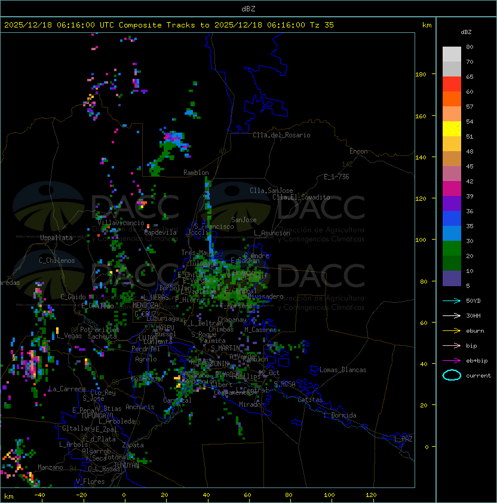Screen dimensions: 497x503
Task: Click the Manzano location label
Action: pyautogui.click(x=50, y=467)
